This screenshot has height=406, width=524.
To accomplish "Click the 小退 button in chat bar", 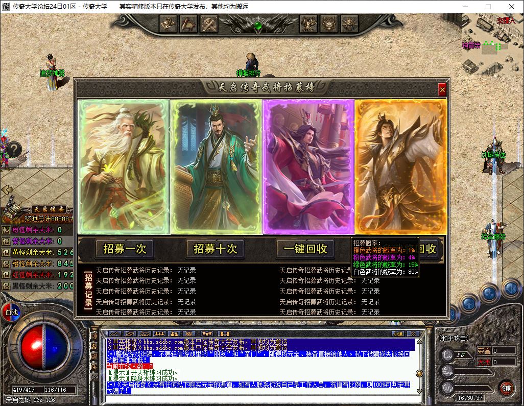I will click(x=398, y=333).
